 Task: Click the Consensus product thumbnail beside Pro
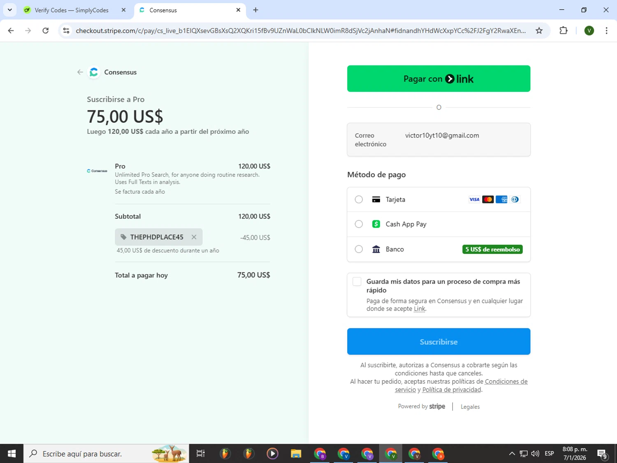click(97, 171)
